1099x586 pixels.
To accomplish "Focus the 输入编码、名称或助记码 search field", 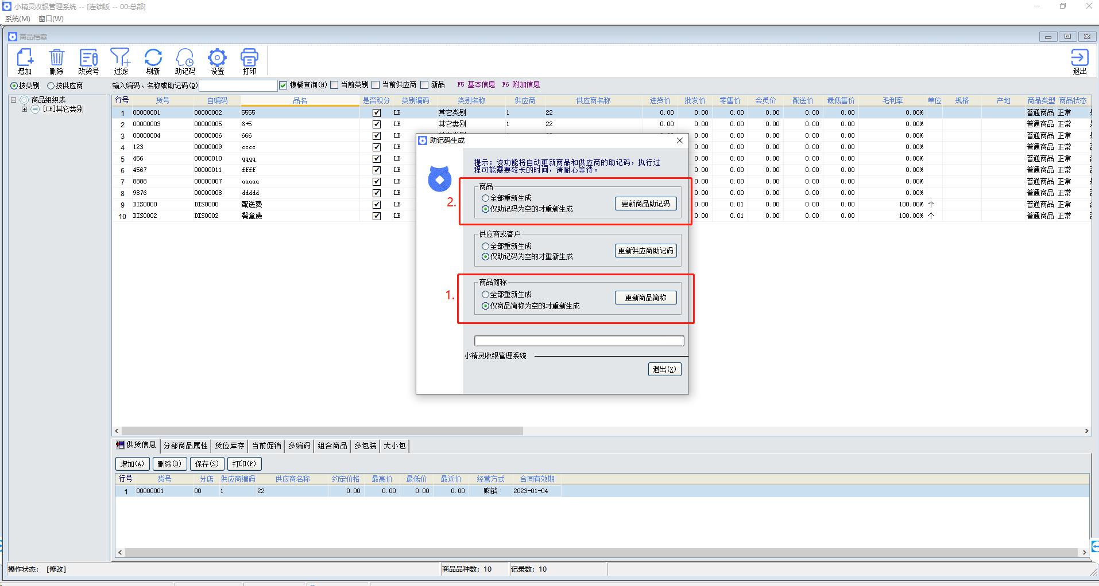I will 238,85.
